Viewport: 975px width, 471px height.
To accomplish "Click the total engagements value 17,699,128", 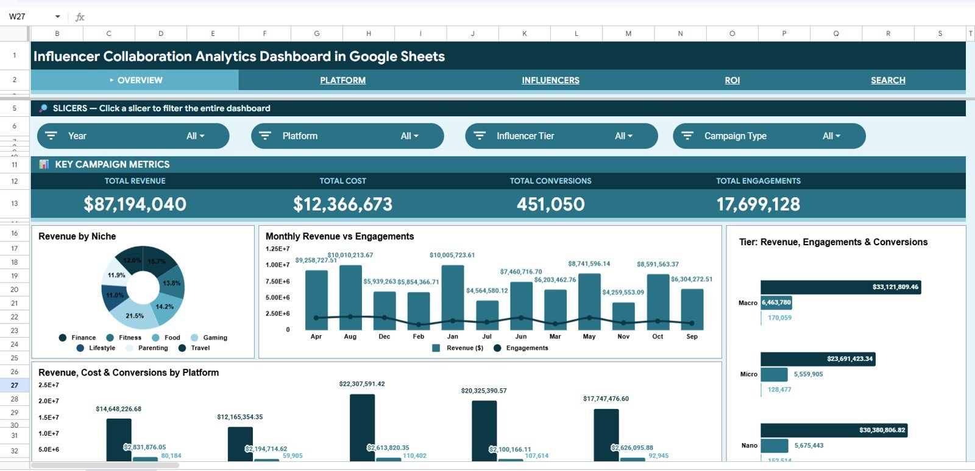I will (x=759, y=204).
